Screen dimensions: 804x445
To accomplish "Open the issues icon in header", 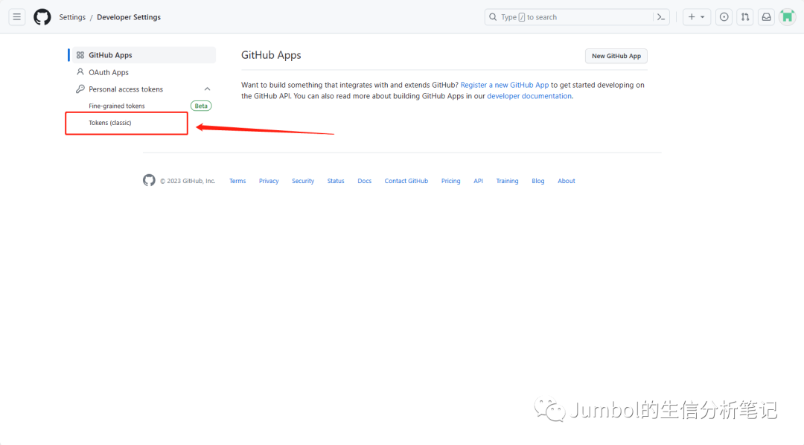I will pyautogui.click(x=724, y=17).
